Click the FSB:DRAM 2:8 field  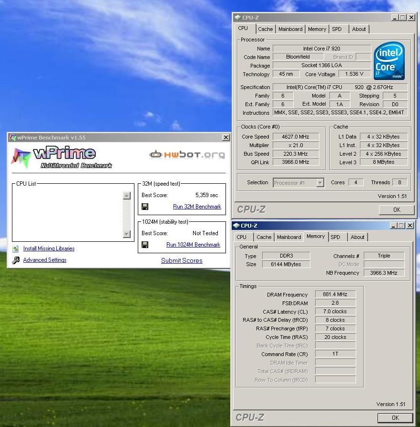[x=335, y=303]
